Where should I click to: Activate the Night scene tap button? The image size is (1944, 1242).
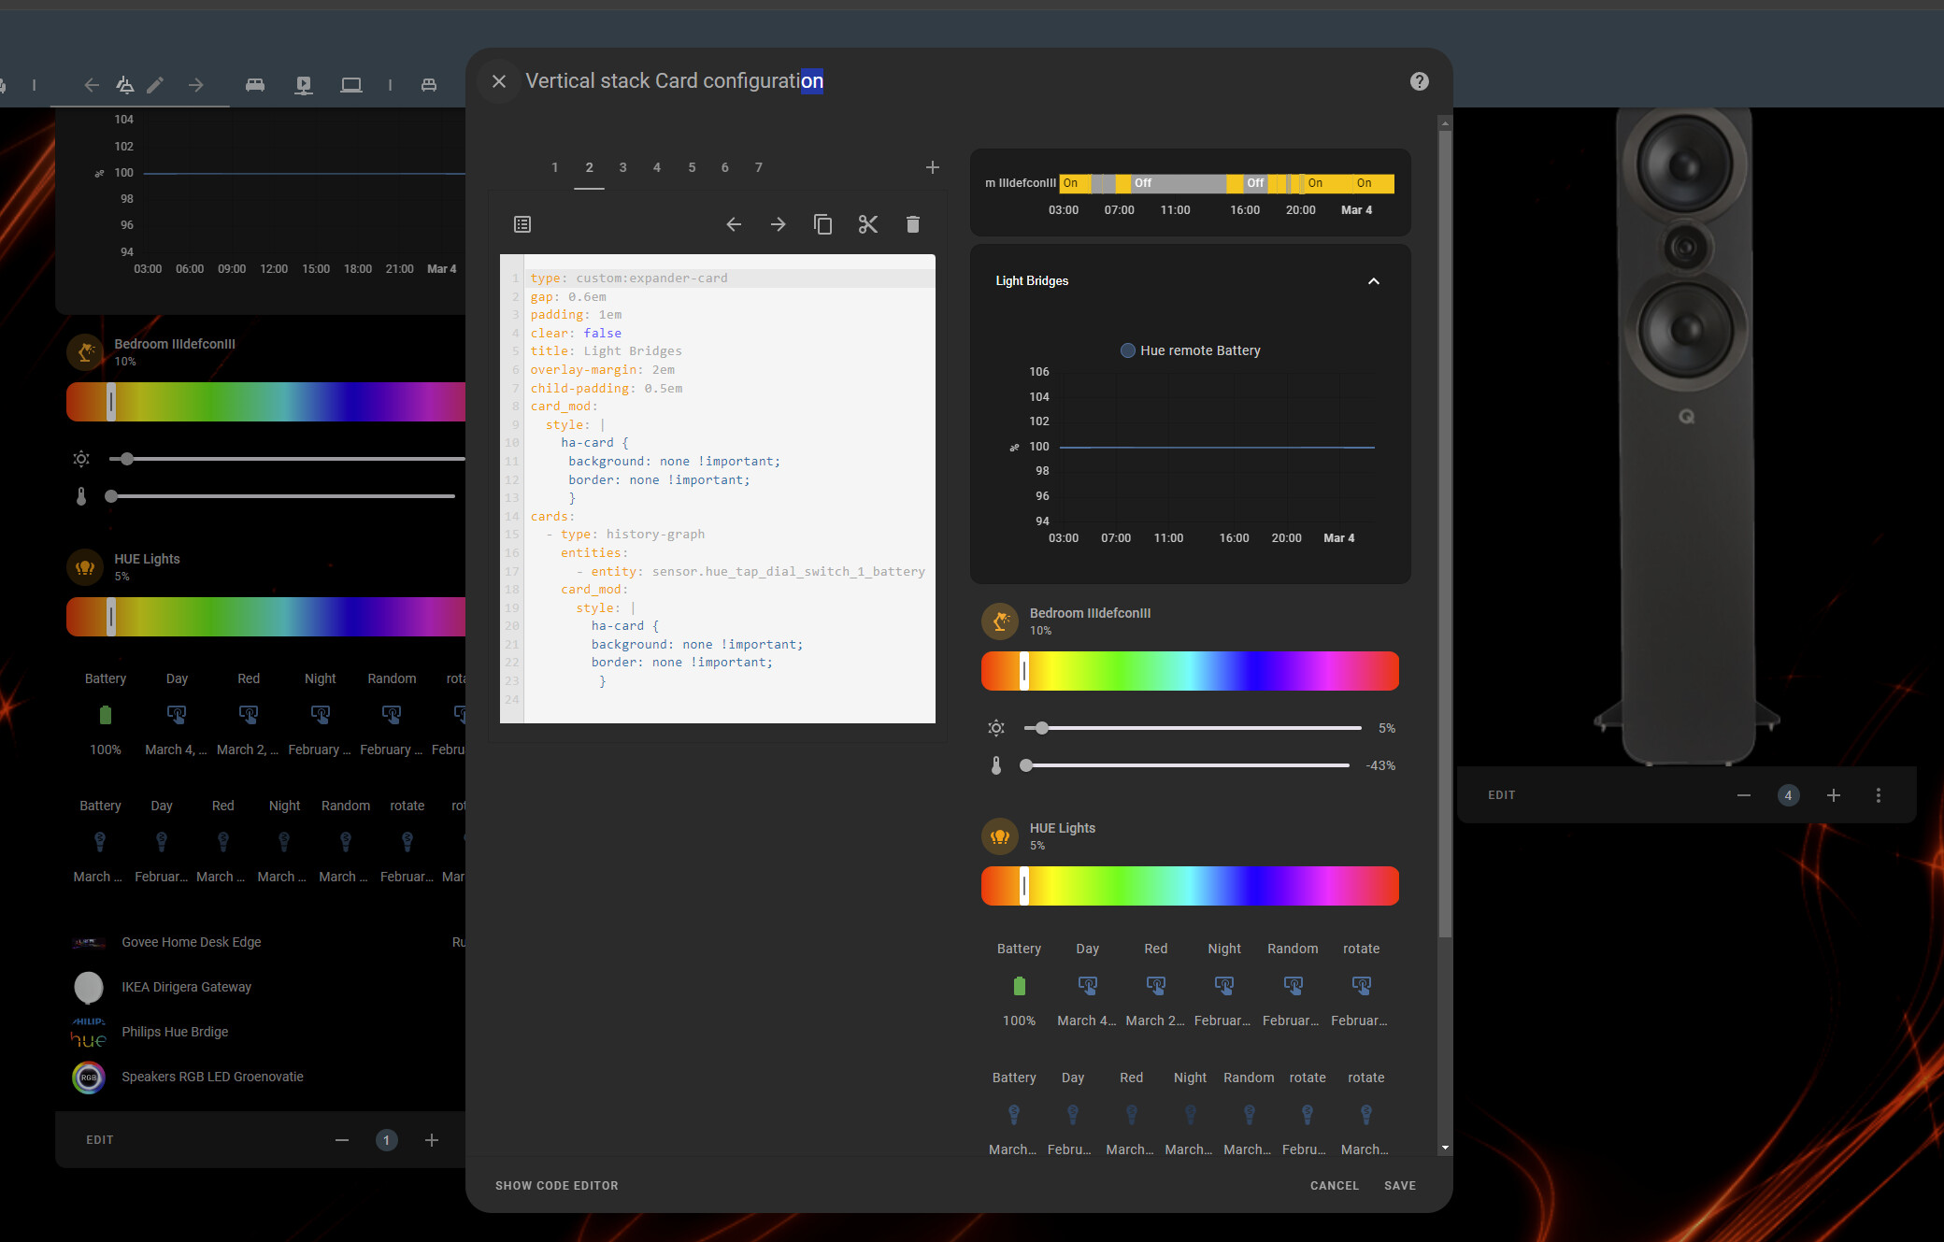pos(1223,985)
